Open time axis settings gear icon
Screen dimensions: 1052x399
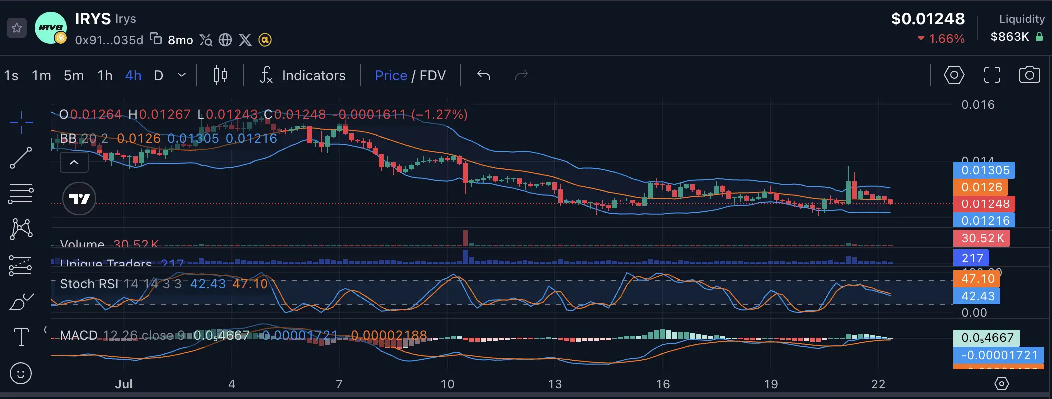point(1001,384)
